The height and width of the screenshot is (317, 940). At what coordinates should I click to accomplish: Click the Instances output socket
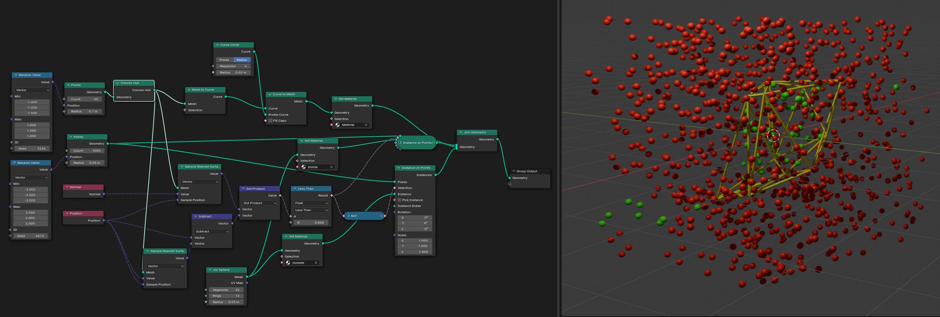(x=435, y=175)
